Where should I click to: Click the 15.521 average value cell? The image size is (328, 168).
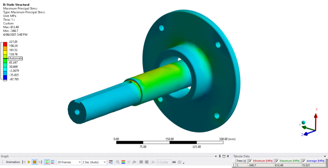[x=314, y=165]
